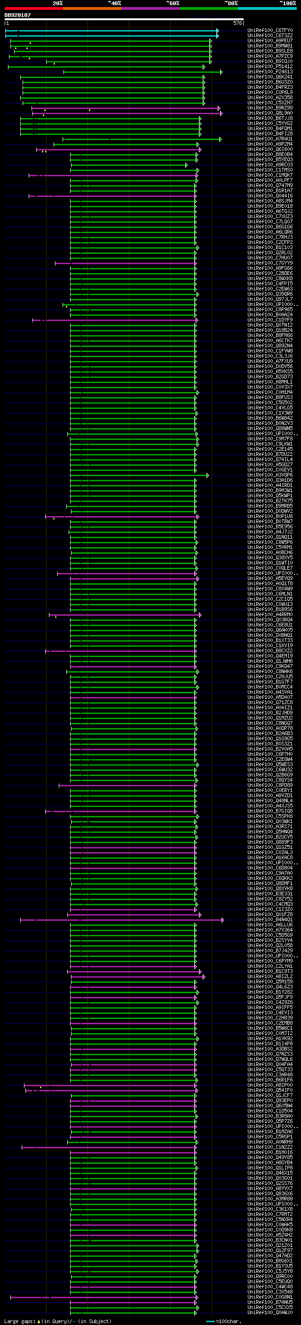301x1325 pixels.
Task: Click the ~60% identity legend label
Action: [172, 3]
